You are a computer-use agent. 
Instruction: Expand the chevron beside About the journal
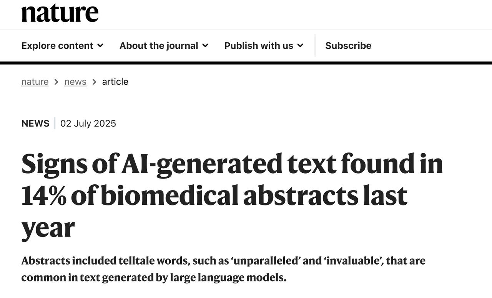point(205,46)
